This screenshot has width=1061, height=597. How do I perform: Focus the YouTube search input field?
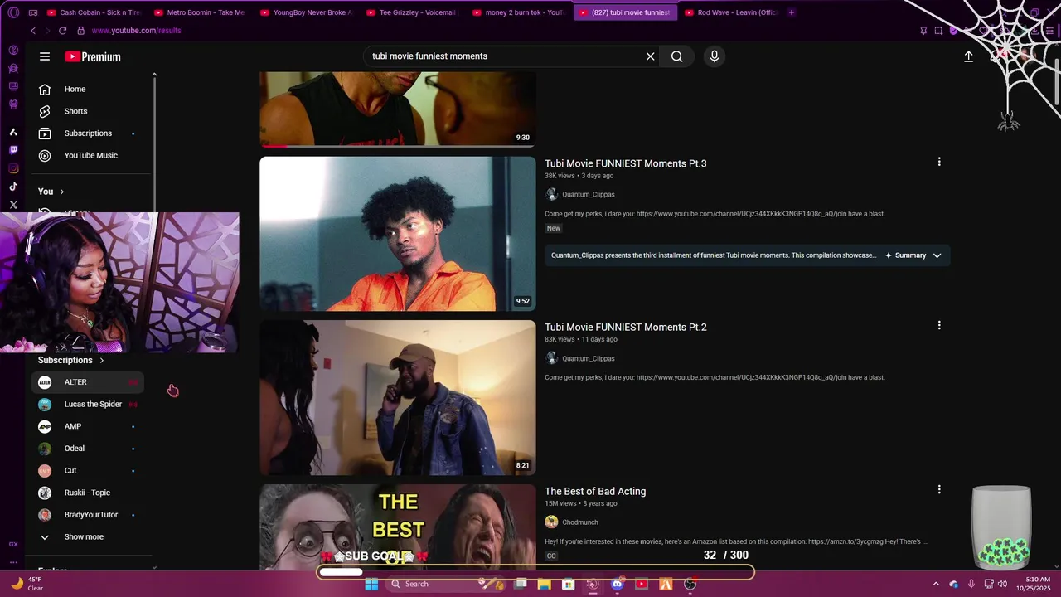tap(506, 56)
